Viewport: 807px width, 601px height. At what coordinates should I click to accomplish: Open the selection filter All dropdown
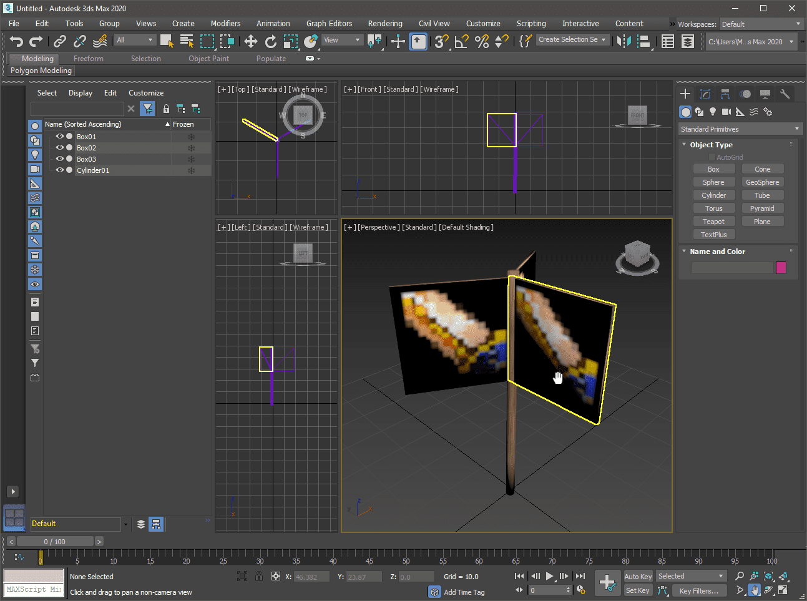point(135,40)
